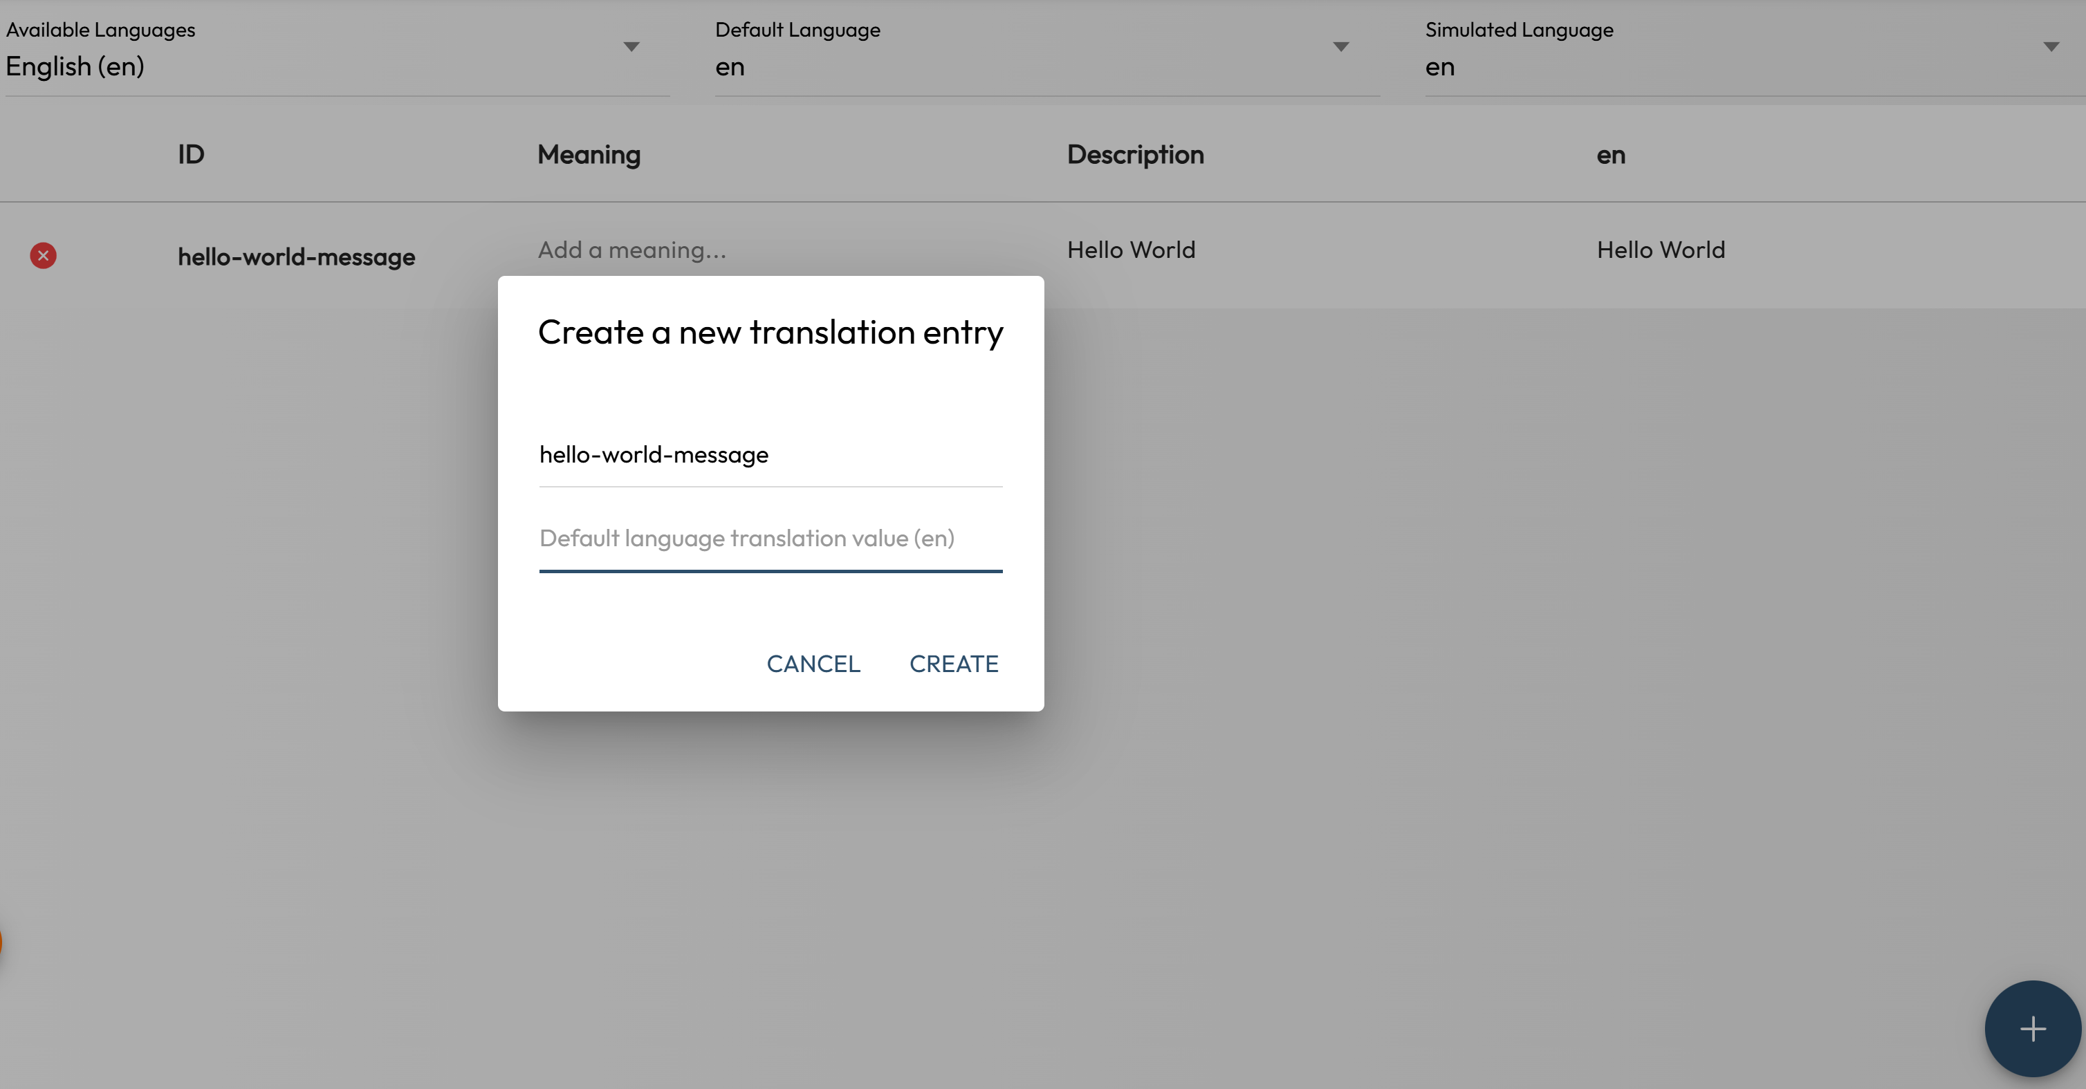Open the Simulated Language dropdown arrow
Screen dimensions: 2086x1089
point(2050,47)
